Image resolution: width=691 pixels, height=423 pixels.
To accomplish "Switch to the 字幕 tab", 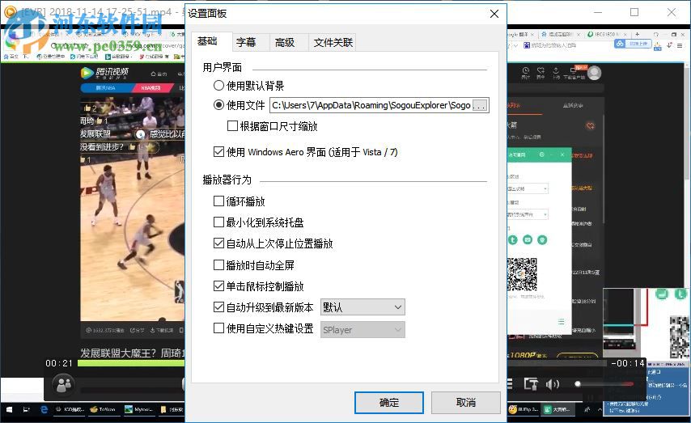I will pos(246,42).
